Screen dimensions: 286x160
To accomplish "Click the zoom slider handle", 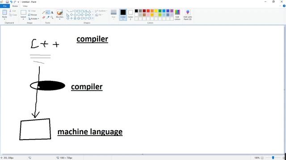I will [x=273, y=158].
